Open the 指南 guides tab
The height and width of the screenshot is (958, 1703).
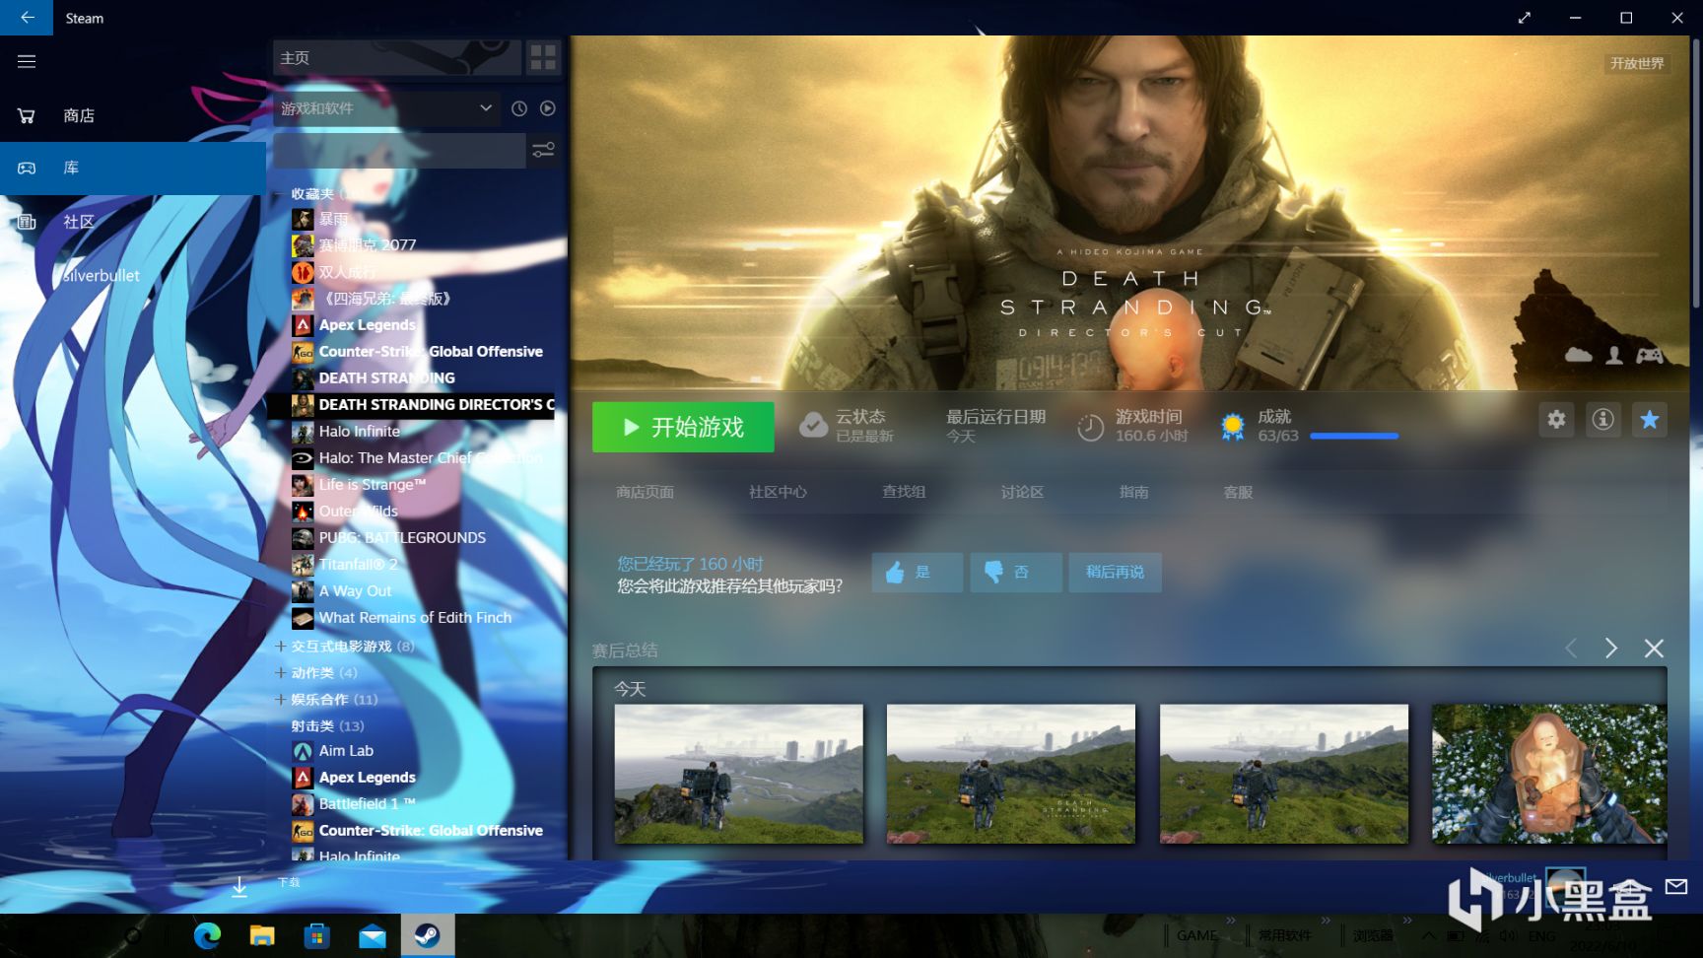tap(1133, 492)
